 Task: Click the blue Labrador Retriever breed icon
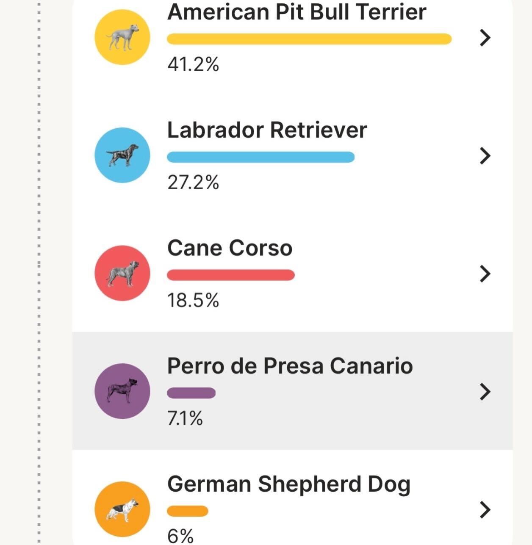(122, 155)
